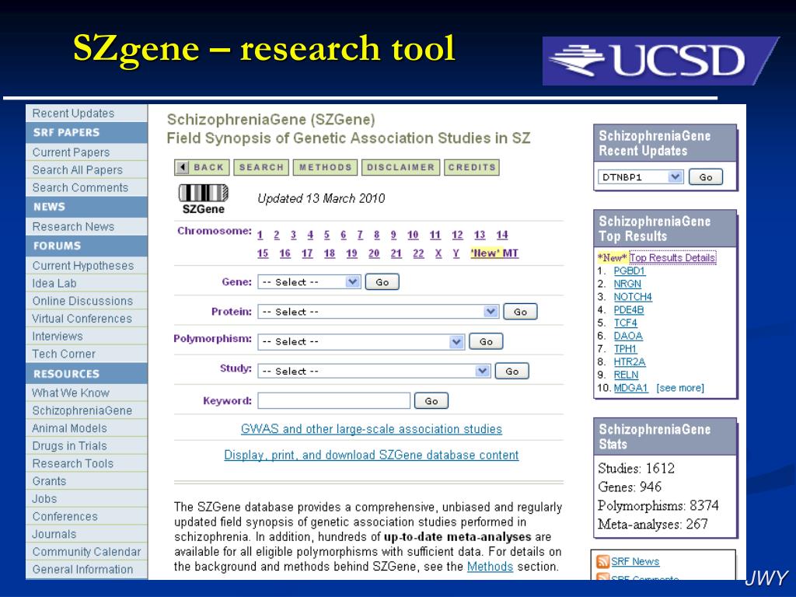This screenshot has width=796, height=597.
Task: Click the UCSD logo
Action: click(660, 61)
